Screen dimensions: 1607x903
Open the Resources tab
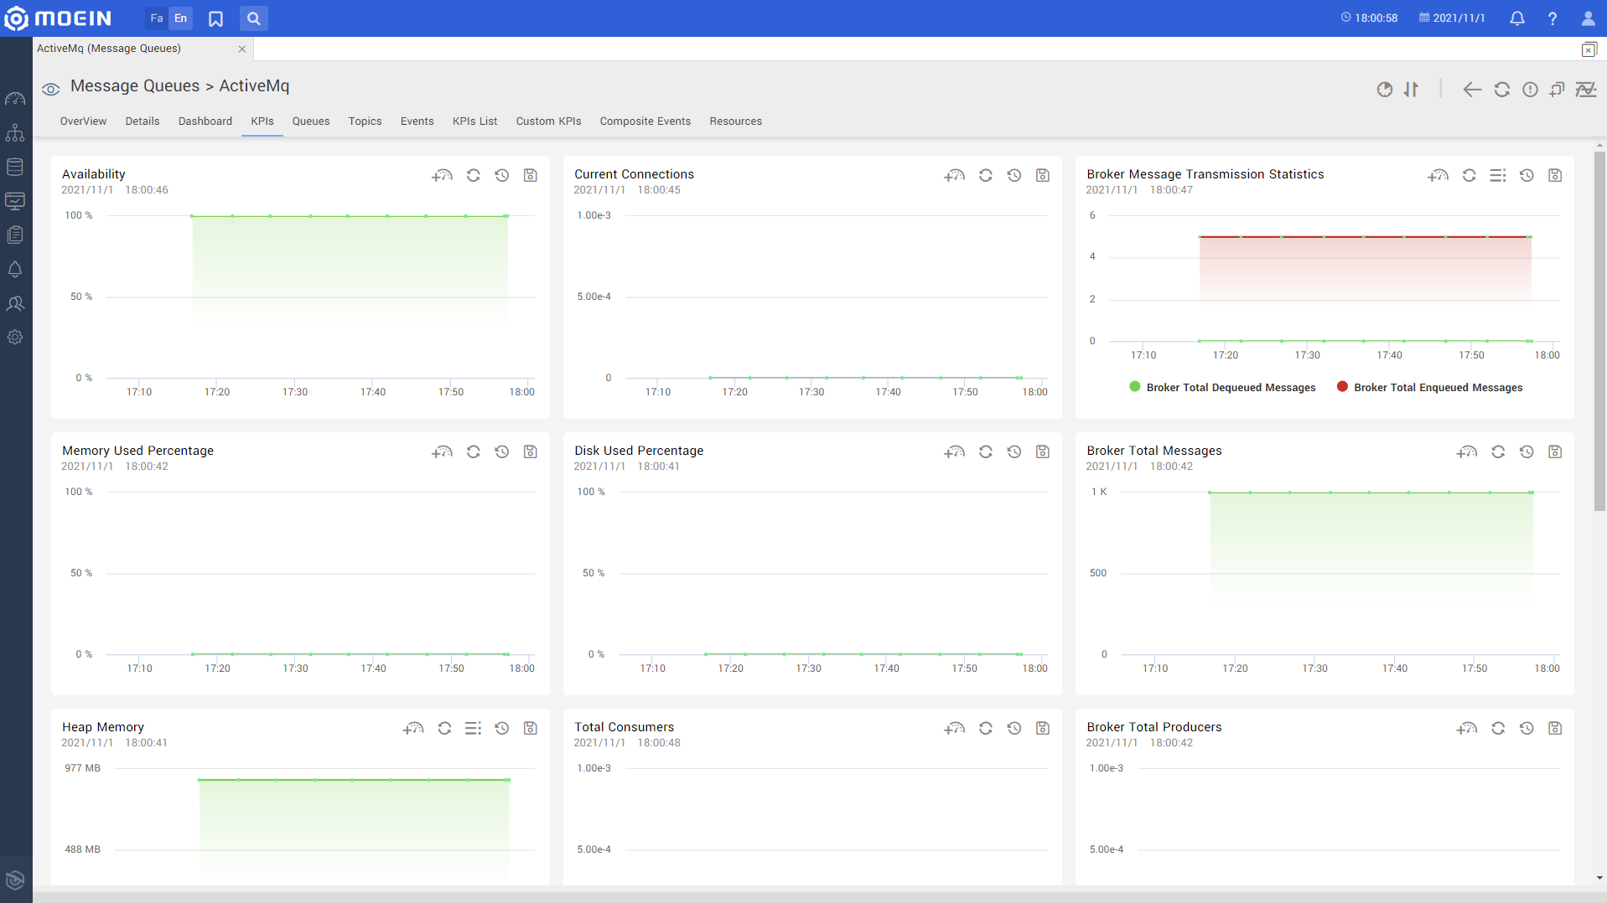click(x=736, y=121)
